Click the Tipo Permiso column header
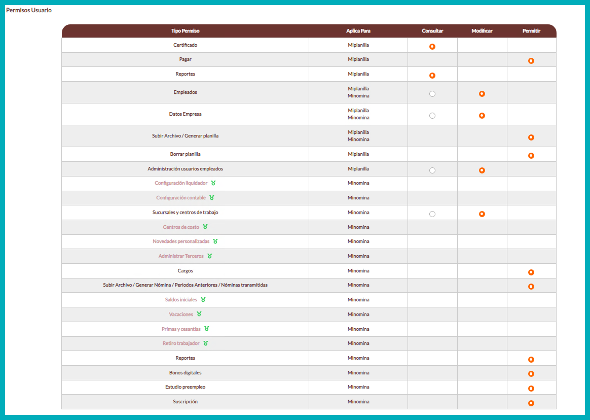The image size is (590, 420). pyautogui.click(x=185, y=31)
